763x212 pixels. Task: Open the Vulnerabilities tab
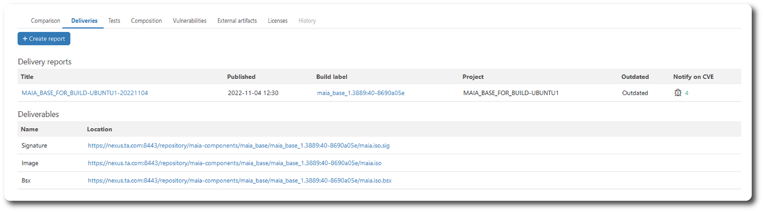(189, 21)
